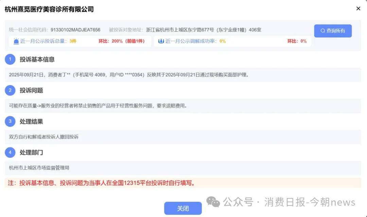The height and width of the screenshot is (217, 367).
Task: Click the red note about 全国12315平台
Action: 101,183
